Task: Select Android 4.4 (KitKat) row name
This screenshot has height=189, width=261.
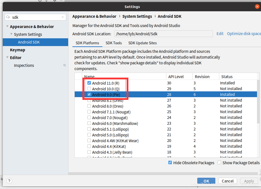Action: click(x=109, y=146)
